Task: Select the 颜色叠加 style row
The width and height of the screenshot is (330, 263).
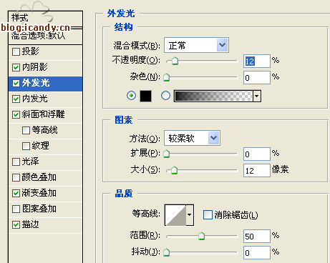Action: point(45,177)
